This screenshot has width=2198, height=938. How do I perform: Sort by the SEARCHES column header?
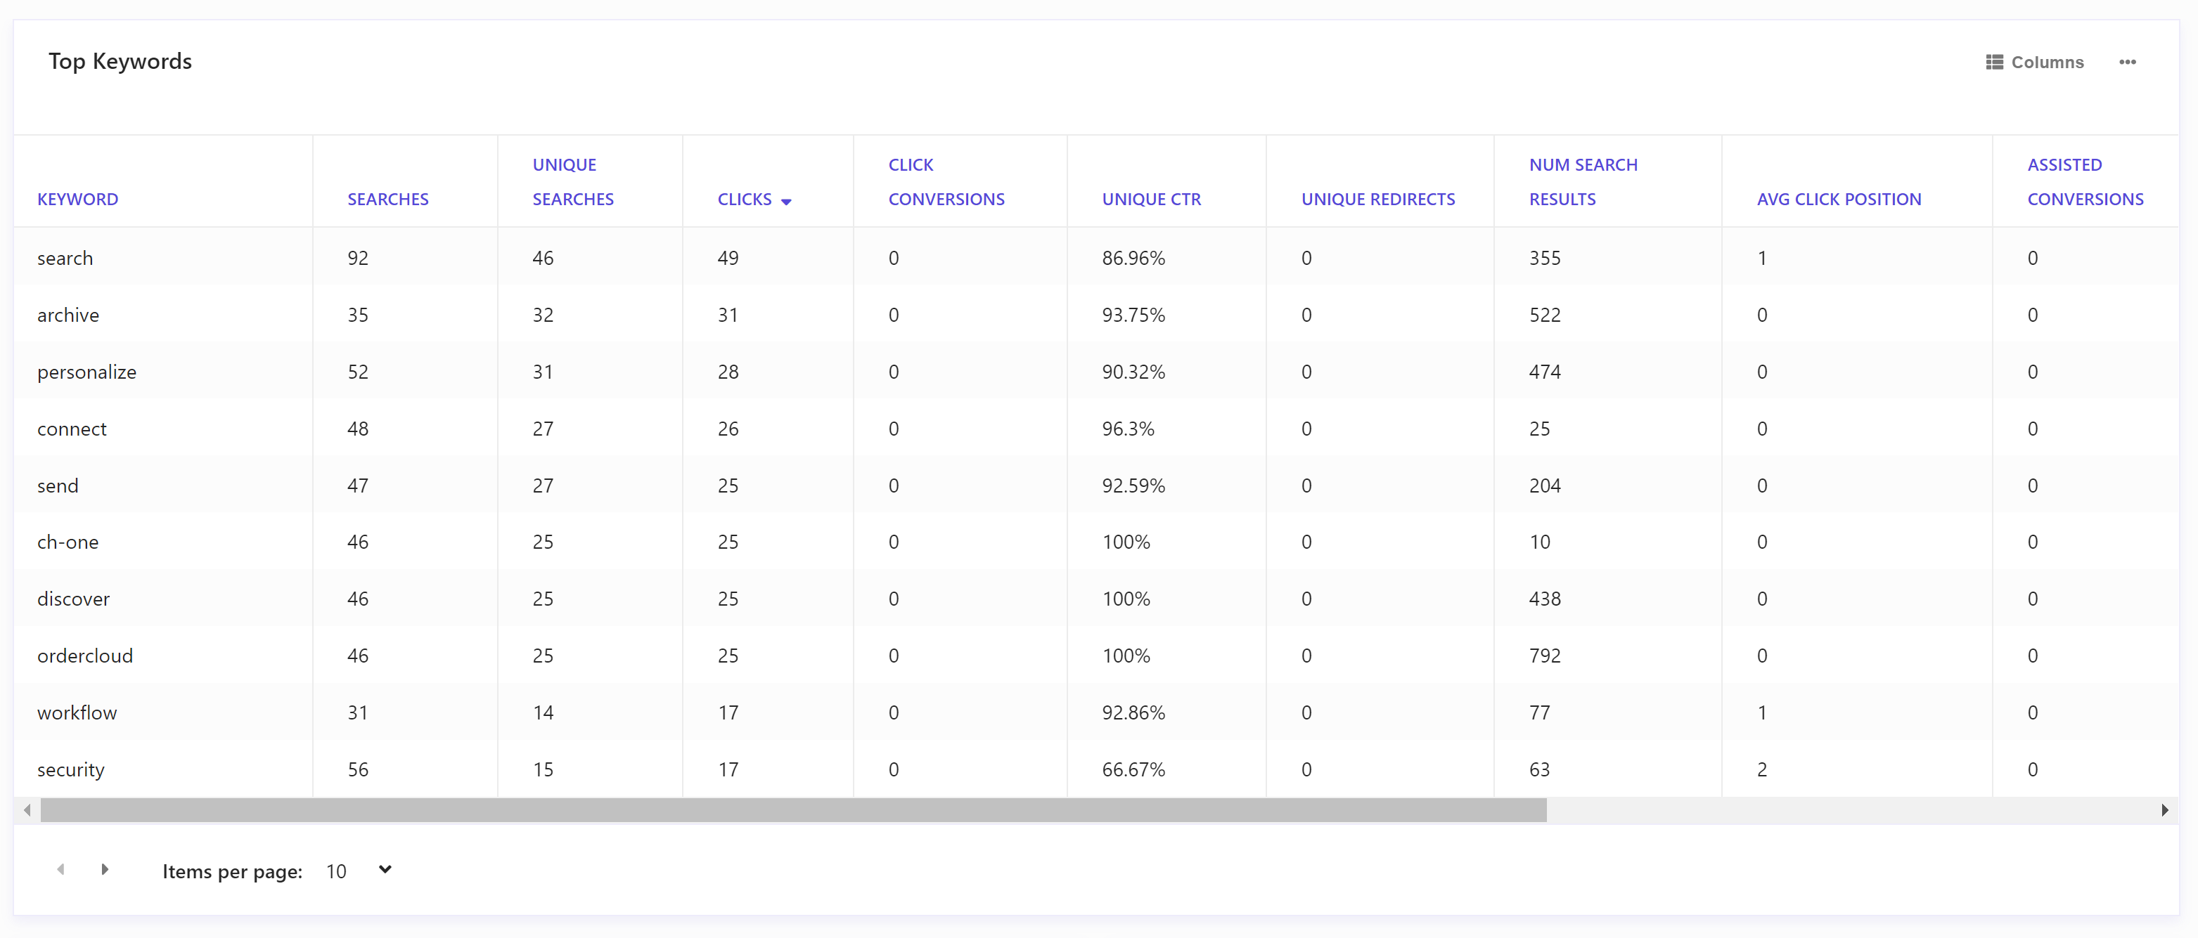click(x=387, y=199)
